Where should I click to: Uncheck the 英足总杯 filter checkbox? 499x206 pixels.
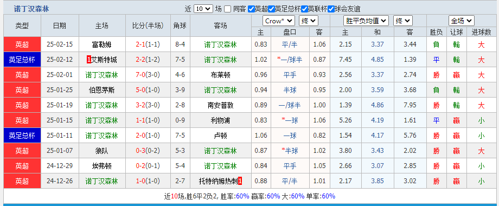pos(271,9)
